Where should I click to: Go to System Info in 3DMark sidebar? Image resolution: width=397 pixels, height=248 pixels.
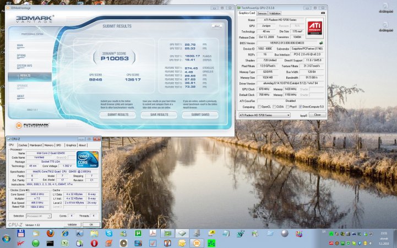(x=24, y=66)
